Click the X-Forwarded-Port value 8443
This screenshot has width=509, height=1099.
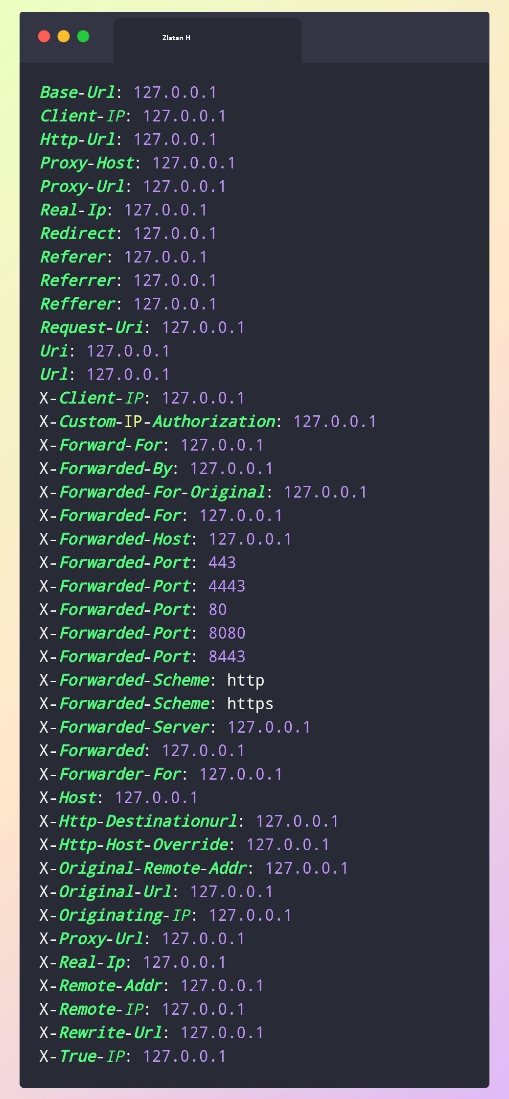pos(227,657)
